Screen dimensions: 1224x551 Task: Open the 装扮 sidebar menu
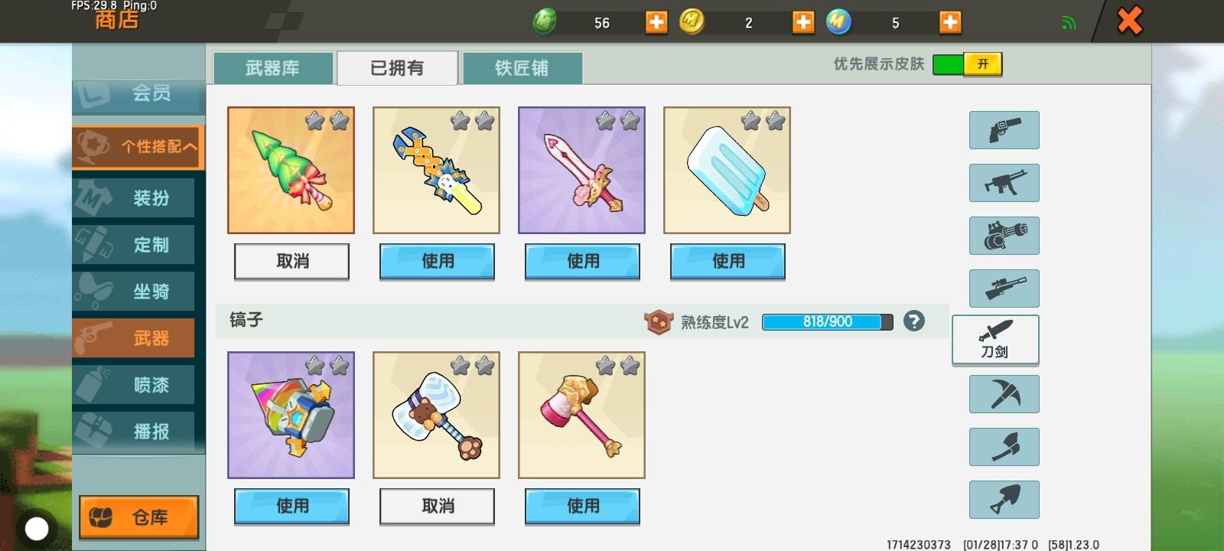(134, 198)
